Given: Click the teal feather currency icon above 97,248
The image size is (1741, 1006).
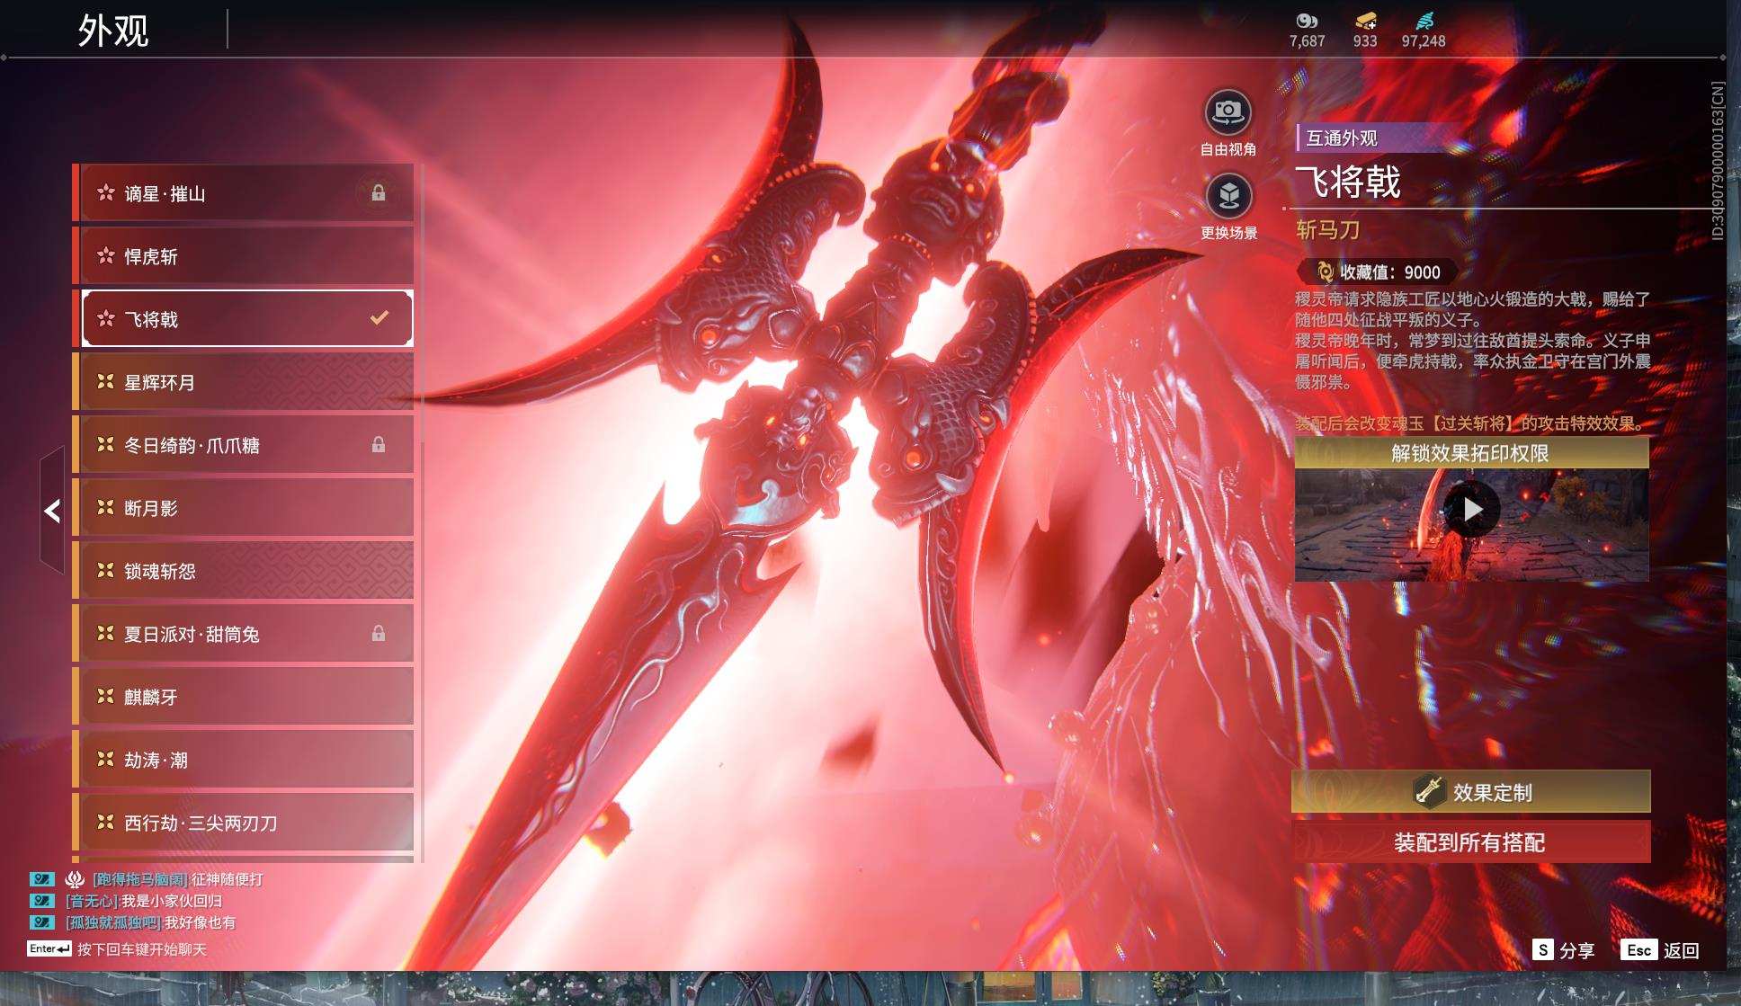Looking at the screenshot, I should pos(1424,21).
